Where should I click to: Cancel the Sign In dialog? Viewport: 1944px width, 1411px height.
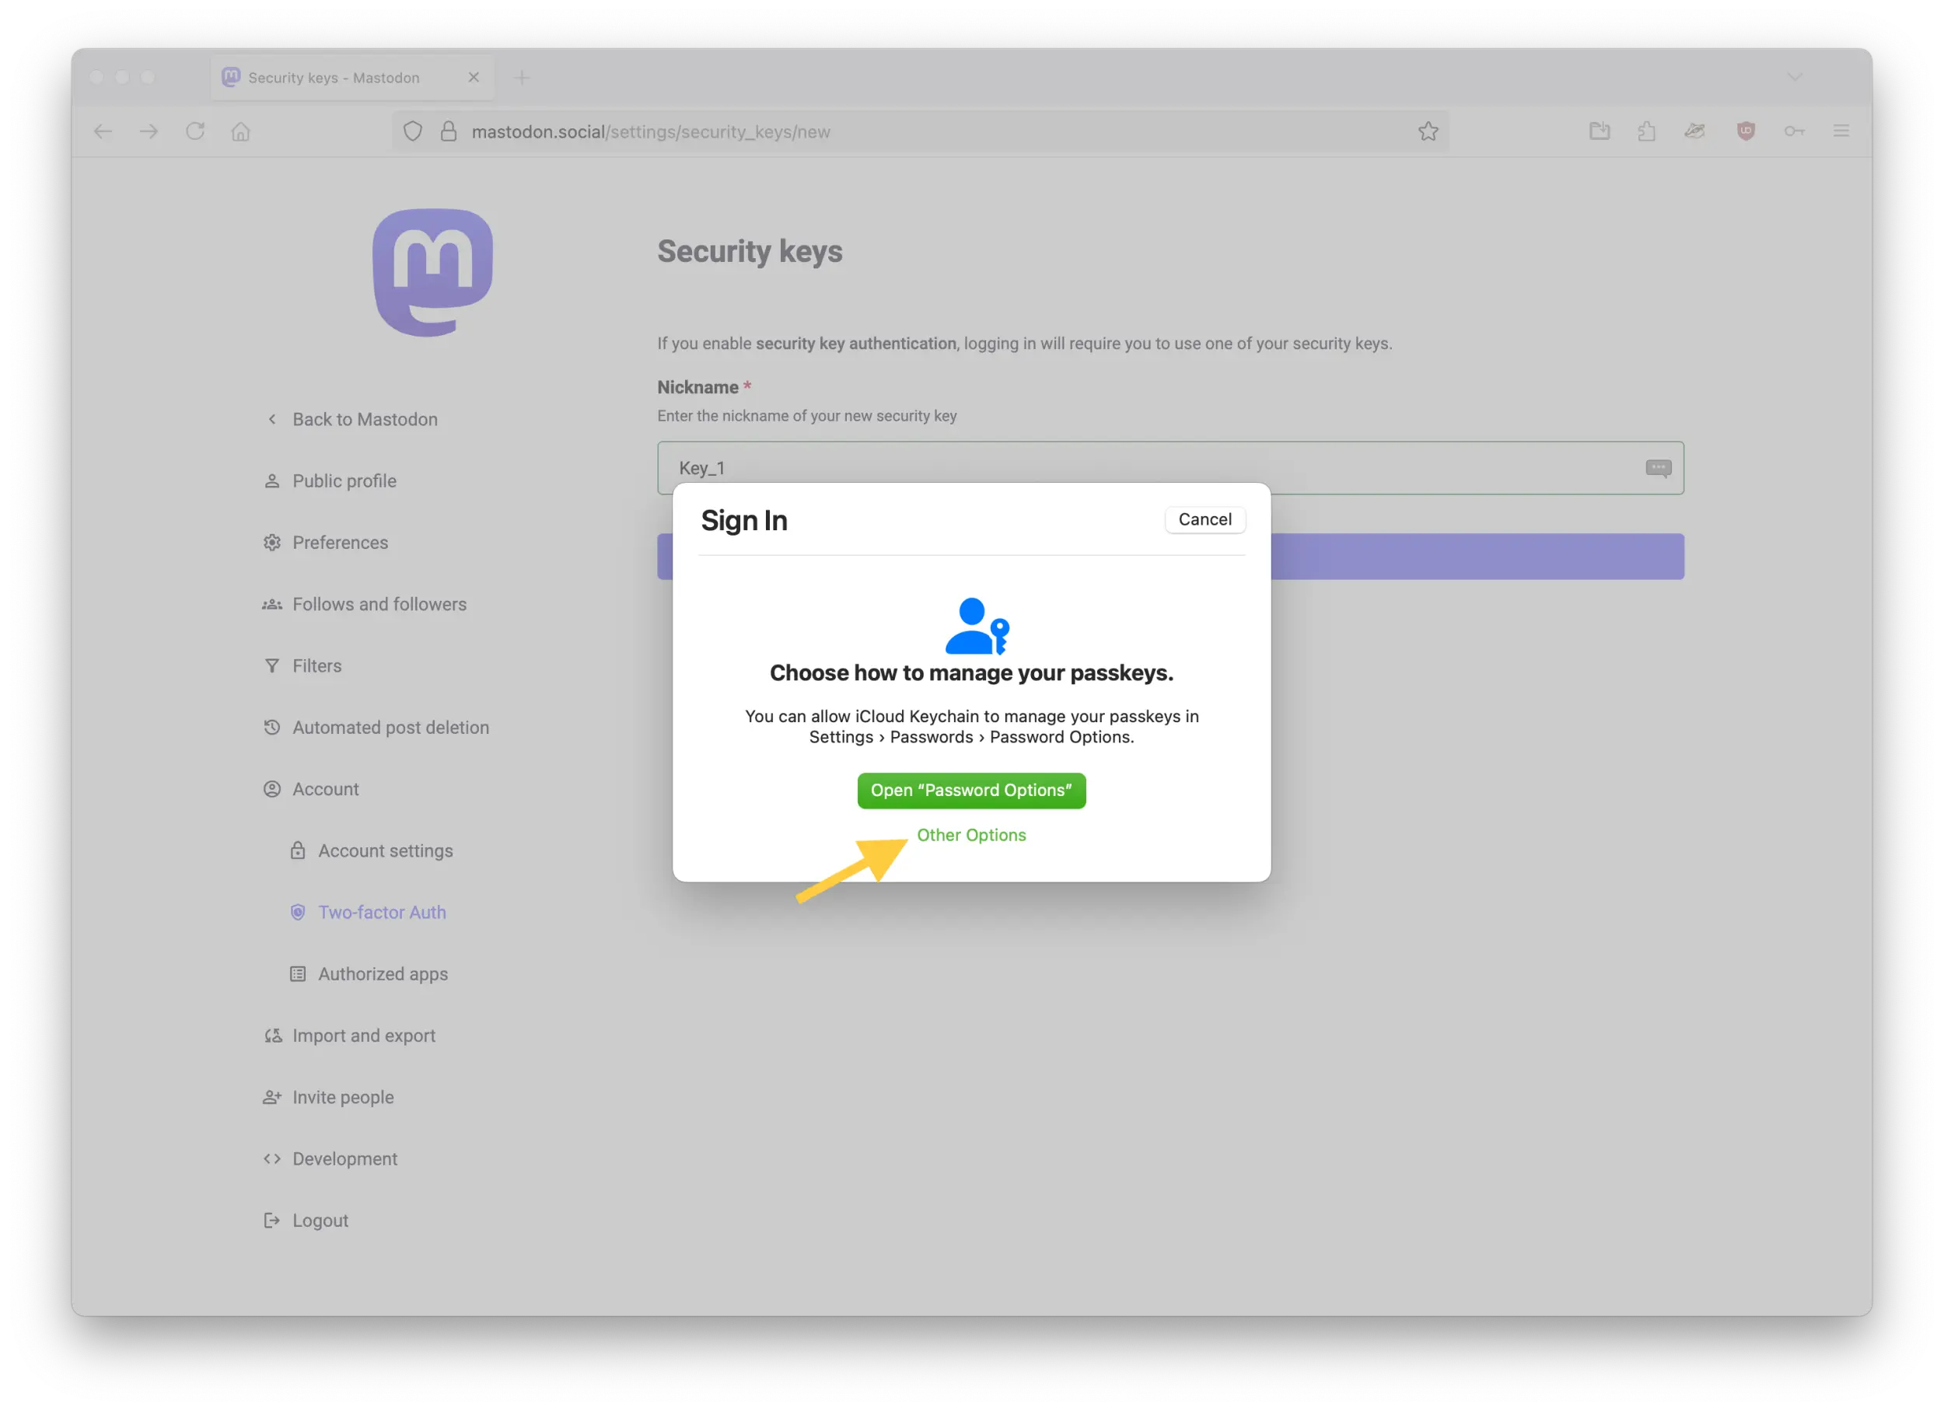(1205, 519)
